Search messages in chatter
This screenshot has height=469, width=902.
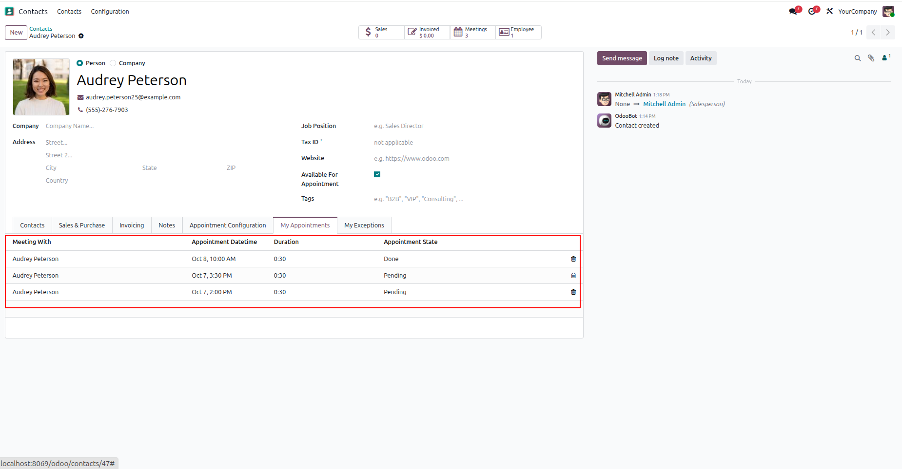pyautogui.click(x=858, y=58)
